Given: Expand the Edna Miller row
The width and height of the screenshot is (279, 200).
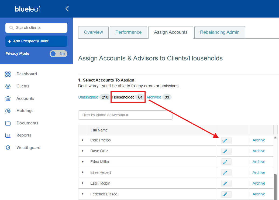Looking at the screenshot, I should (x=83, y=162).
